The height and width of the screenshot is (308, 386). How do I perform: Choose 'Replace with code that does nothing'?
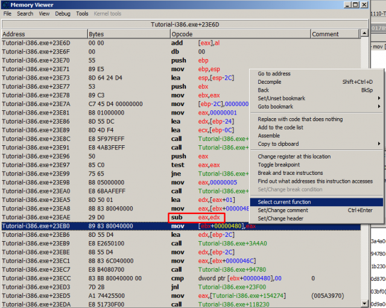click(300, 119)
